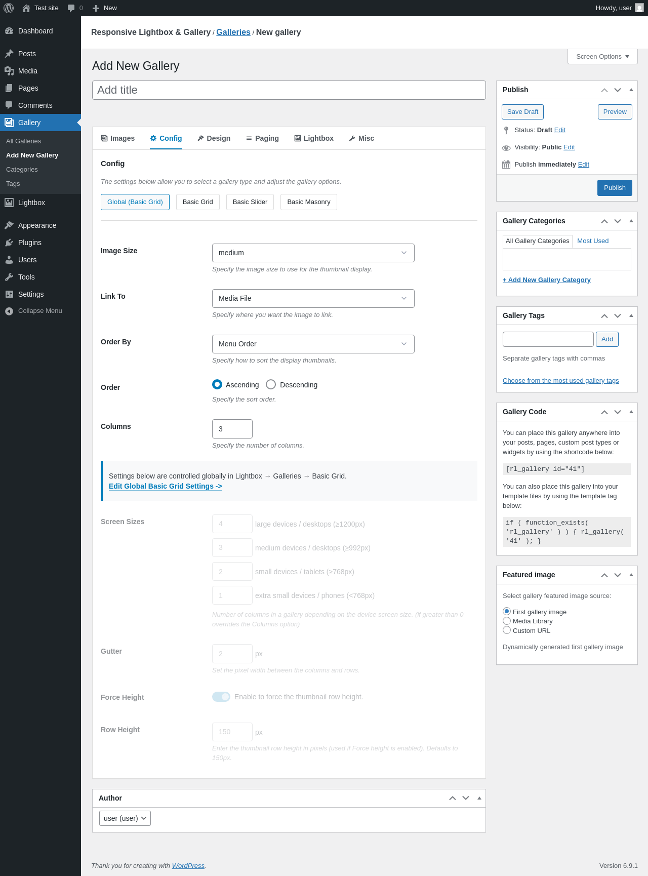
Task: Click the Appearance paintbrush icon
Action: tap(9, 225)
